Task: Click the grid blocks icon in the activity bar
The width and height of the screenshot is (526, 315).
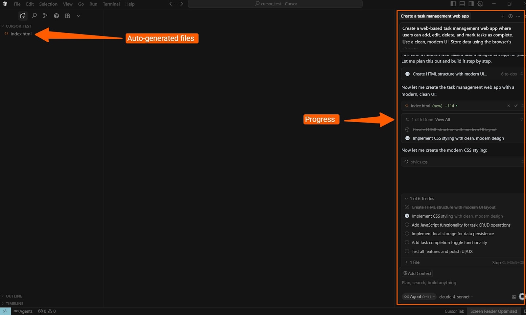Action: pyautogui.click(x=68, y=16)
